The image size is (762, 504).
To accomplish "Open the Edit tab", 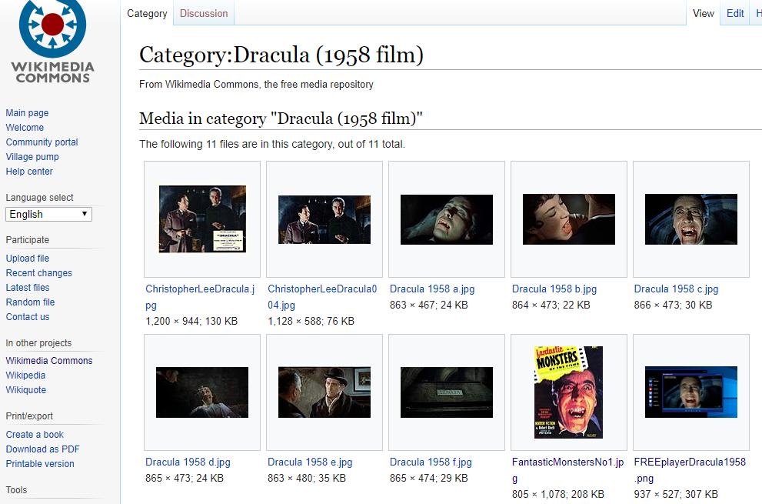I will 735,14.
